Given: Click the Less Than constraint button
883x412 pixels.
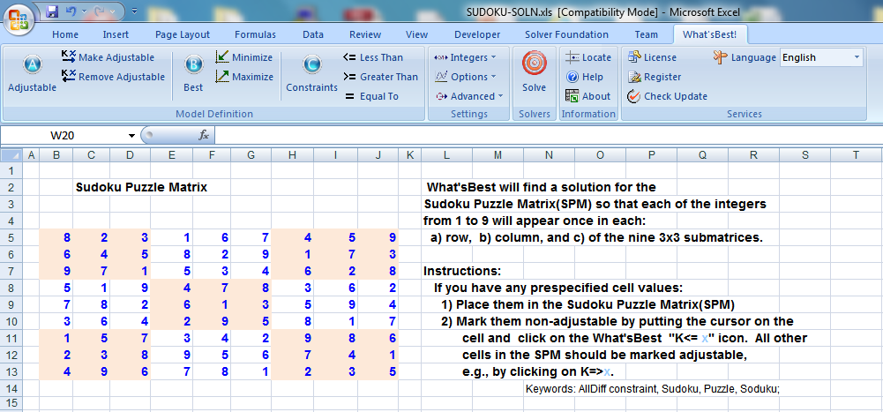Looking at the screenshot, I should 372,57.
